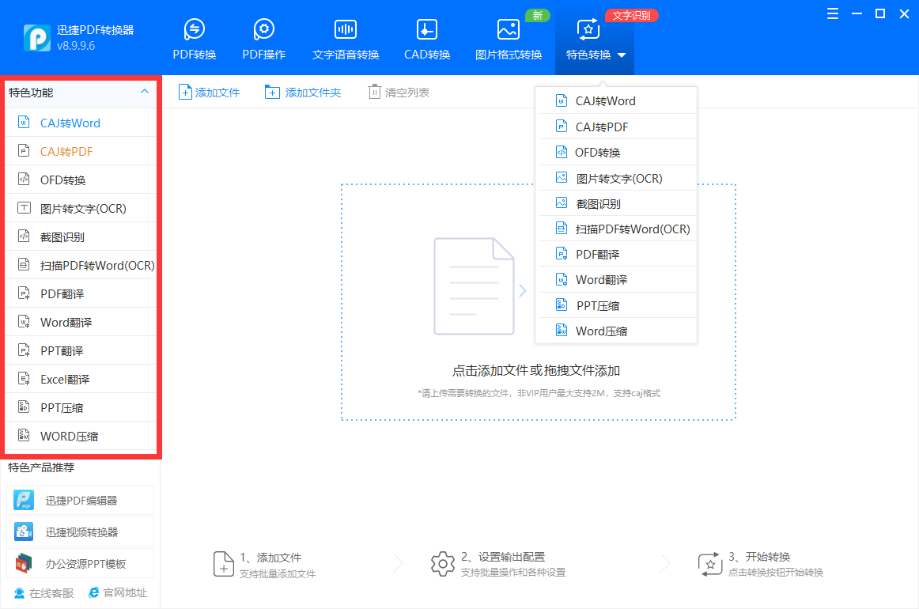This screenshot has height=609, width=919.
Task: Select PDF翻译 in the sidebar
Action: (x=81, y=293)
